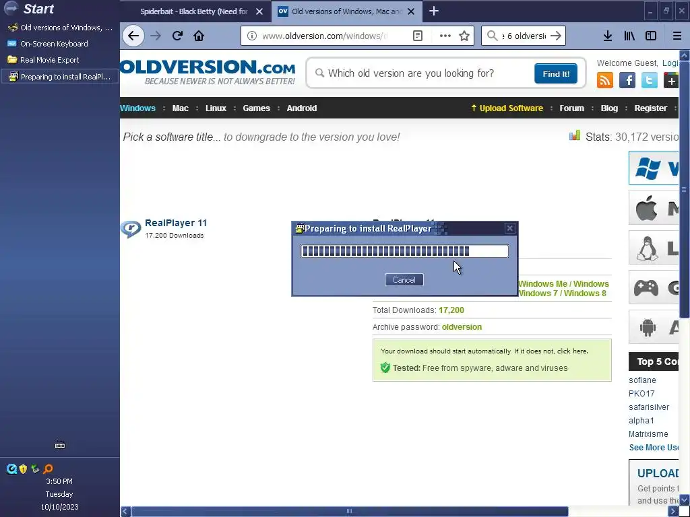Click the orange magnifier tray icon
The height and width of the screenshot is (517, 690).
tap(48, 469)
